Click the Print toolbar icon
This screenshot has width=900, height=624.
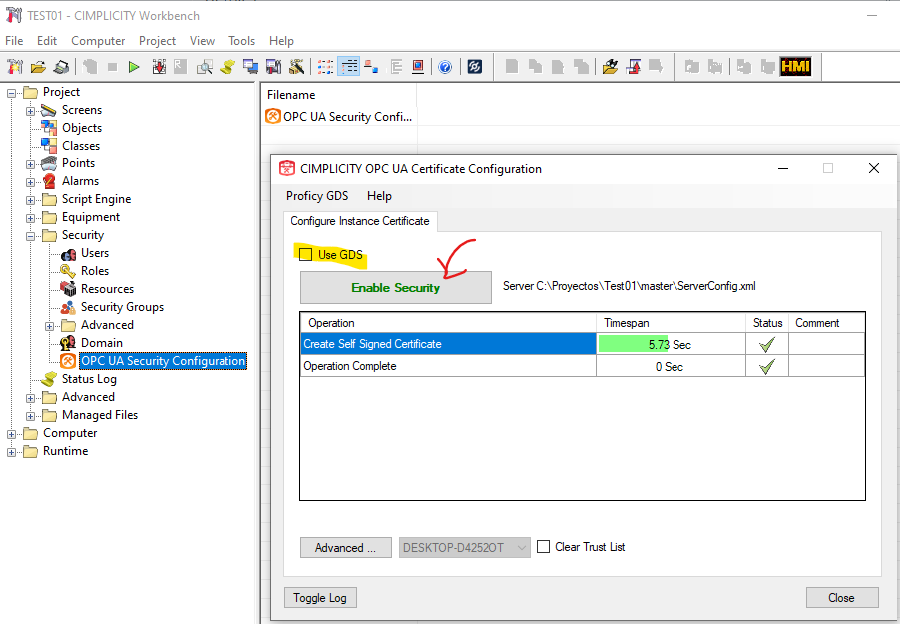click(61, 67)
